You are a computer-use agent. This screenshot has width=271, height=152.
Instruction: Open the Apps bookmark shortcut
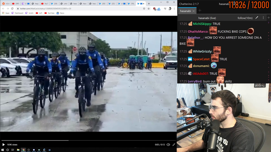(6, 13)
